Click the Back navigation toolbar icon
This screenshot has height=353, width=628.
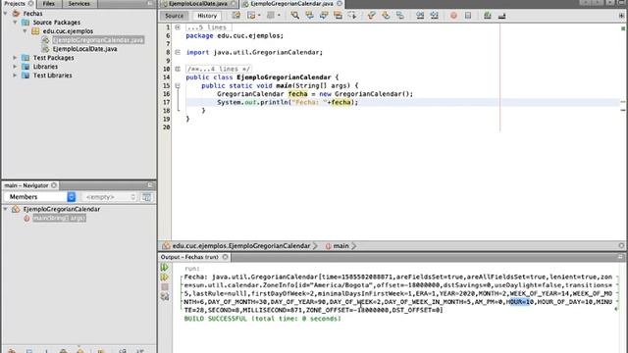coord(251,16)
